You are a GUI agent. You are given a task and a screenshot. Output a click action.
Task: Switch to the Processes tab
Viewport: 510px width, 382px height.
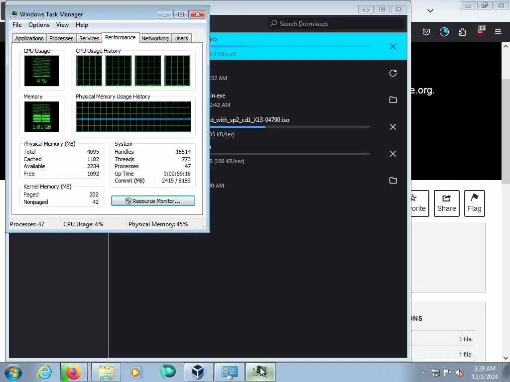61,38
